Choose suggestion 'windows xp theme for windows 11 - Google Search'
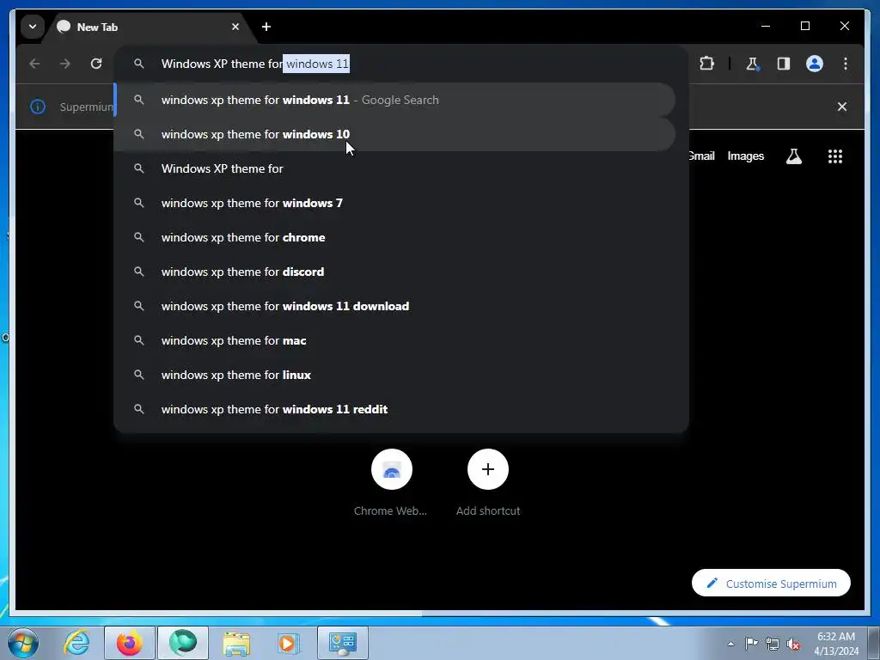880x660 pixels. (394, 100)
